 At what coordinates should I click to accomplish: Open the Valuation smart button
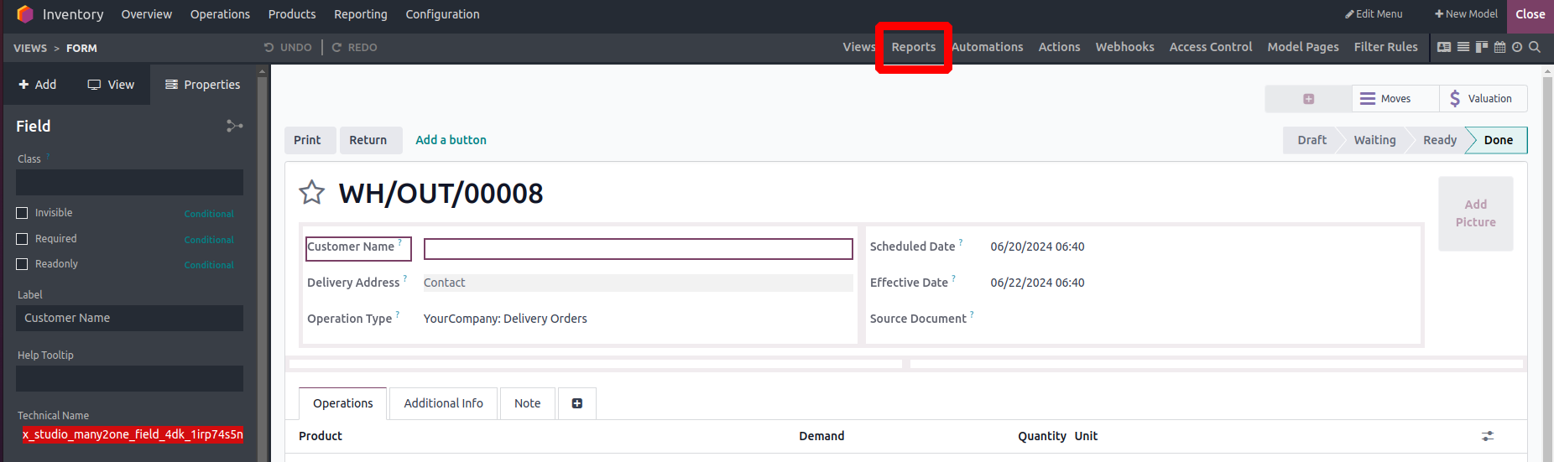coord(1483,99)
